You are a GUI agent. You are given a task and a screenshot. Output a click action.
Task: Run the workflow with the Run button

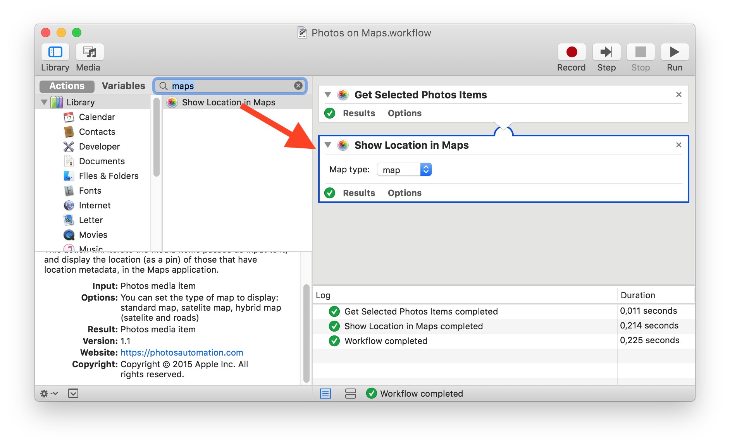coord(674,52)
